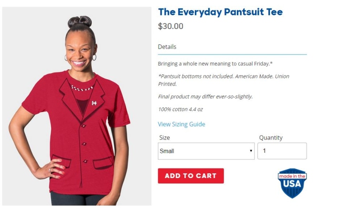Screen dimensions: 363x211
Task: Select the Details tab
Action: [x=167, y=47]
